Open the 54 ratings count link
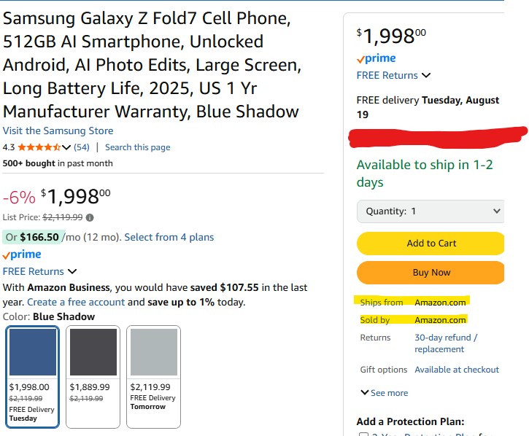This screenshot has height=436, width=529. click(x=82, y=147)
